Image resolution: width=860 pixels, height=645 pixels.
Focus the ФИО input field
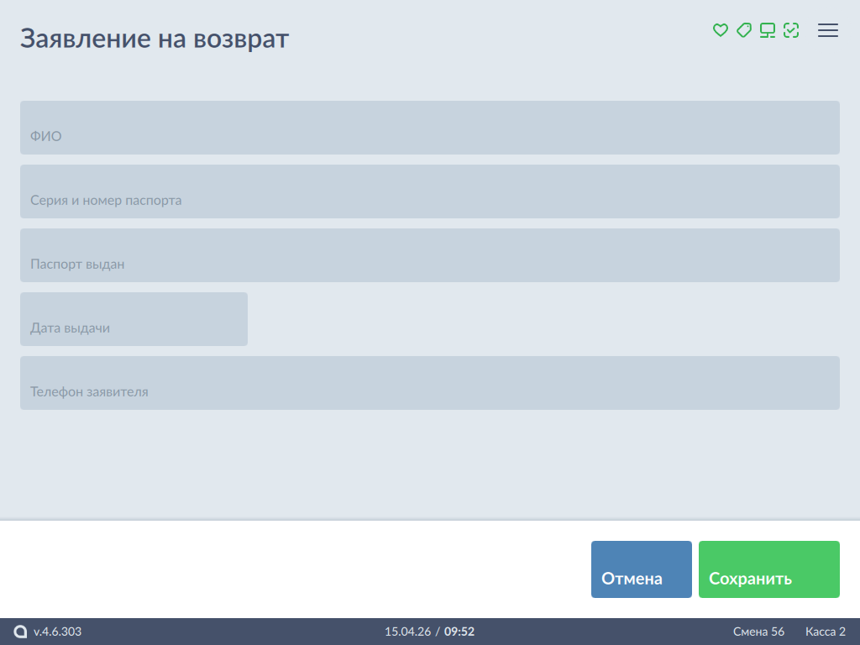pos(429,128)
